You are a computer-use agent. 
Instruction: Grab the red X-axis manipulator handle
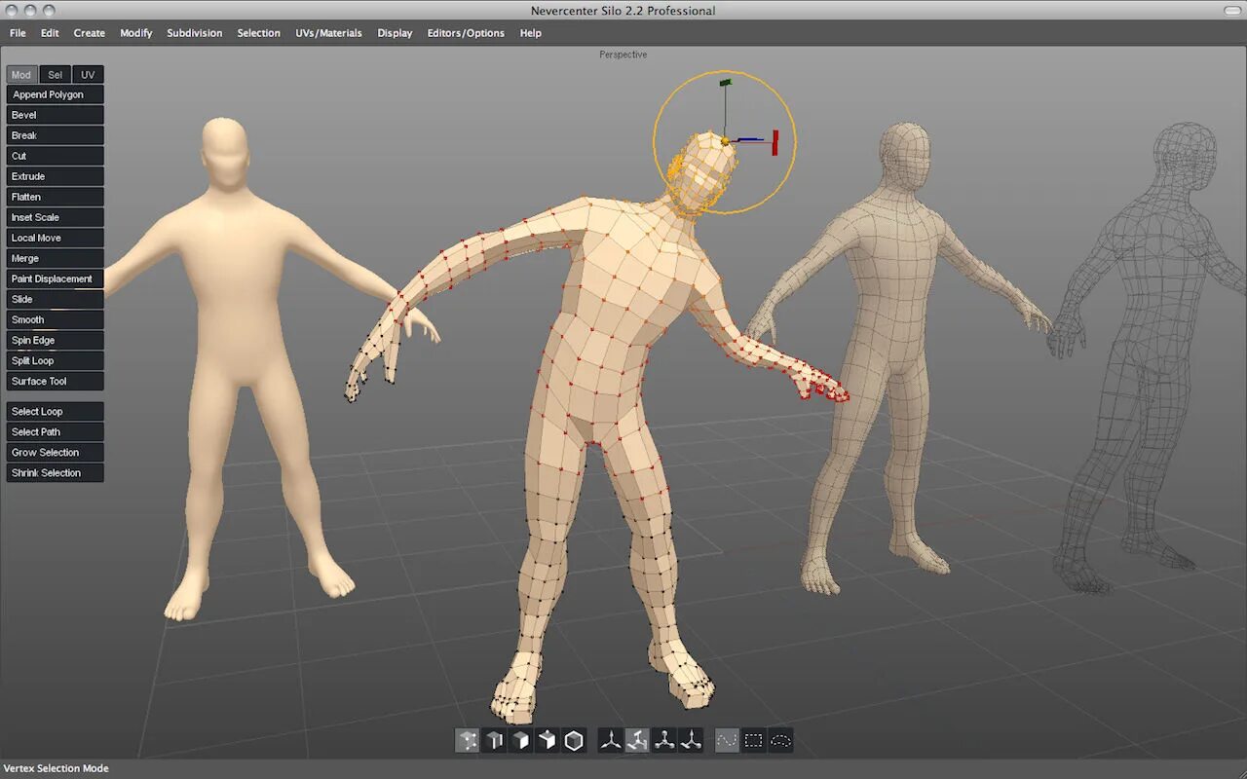point(775,142)
